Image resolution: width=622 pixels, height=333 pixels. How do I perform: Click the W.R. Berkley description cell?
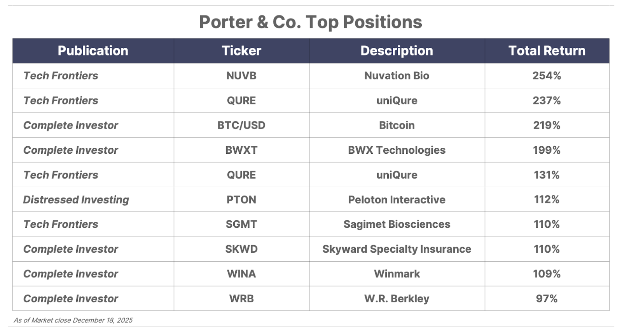point(397,299)
